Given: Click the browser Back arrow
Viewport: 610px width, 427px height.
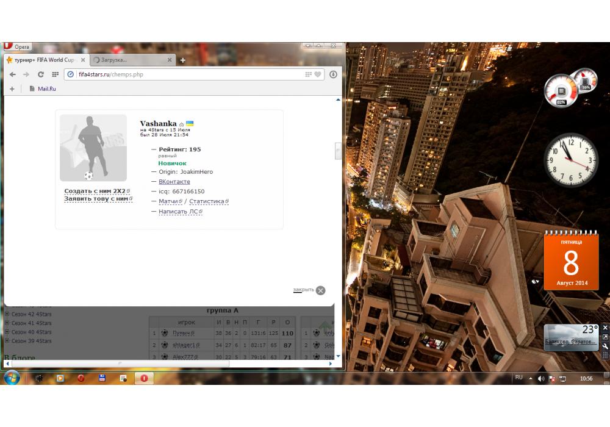Looking at the screenshot, I should [12, 74].
